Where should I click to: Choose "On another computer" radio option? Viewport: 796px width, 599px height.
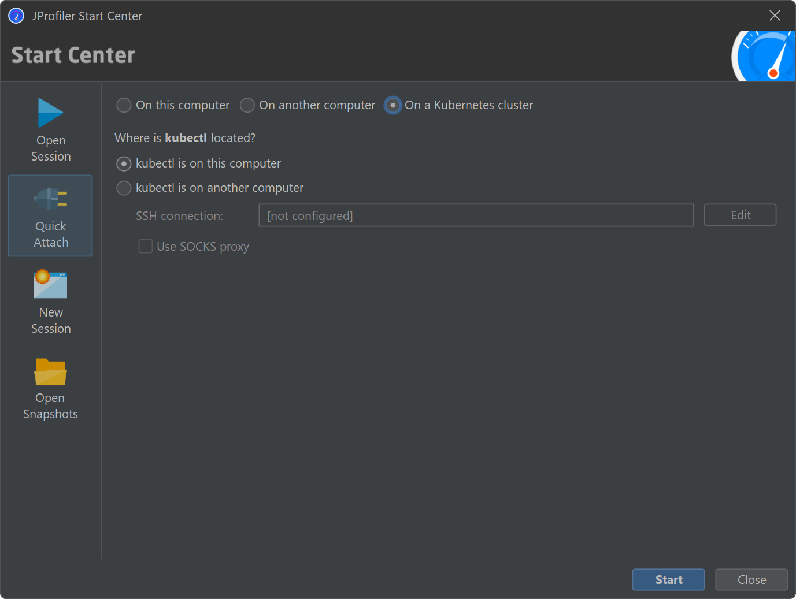click(247, 105)
